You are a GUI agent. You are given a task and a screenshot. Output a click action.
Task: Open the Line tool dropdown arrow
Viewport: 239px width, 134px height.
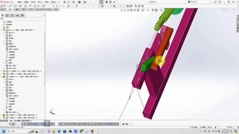(x=12, y=6)
